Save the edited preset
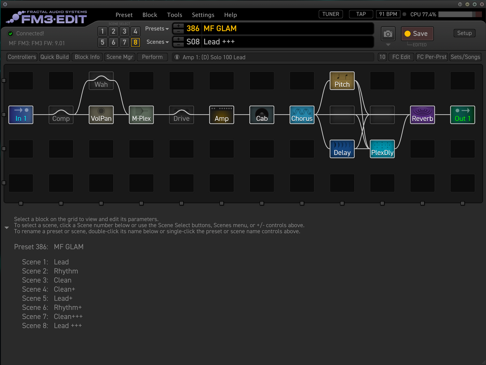This screenshot has width=486, height=365. point(417,34)
